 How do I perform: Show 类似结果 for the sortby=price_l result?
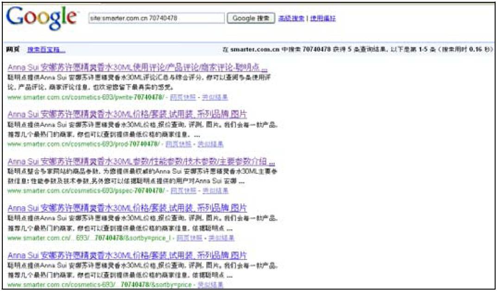pos(221,238)
